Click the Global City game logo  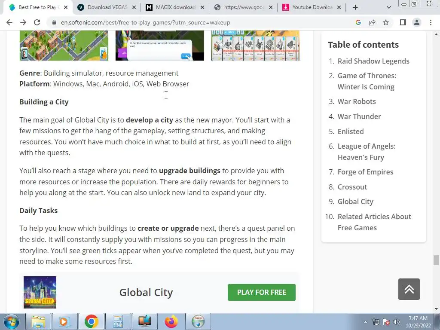pos(40,292)
